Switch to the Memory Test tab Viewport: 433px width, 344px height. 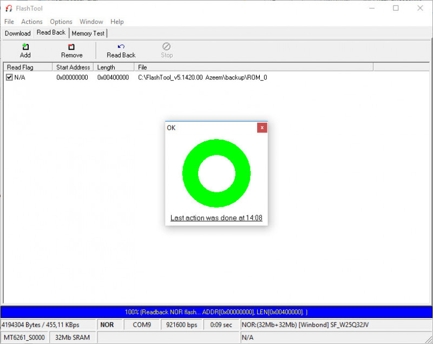click(x=88, y=34)
